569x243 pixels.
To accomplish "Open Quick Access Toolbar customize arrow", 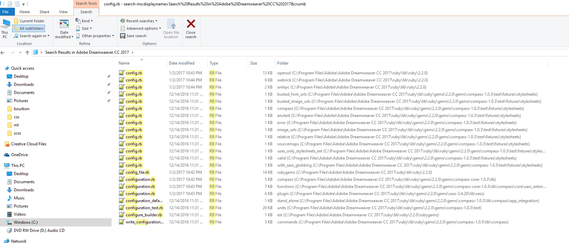I will click(x=23, y=4).
